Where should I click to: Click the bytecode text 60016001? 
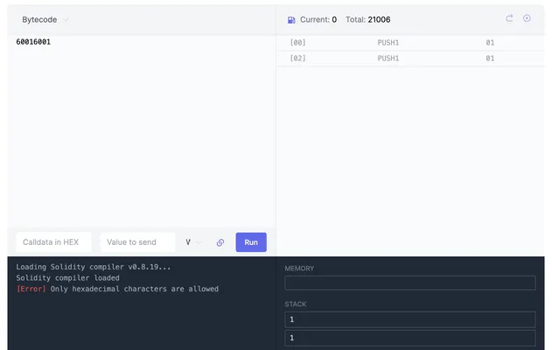coord(33,42)
